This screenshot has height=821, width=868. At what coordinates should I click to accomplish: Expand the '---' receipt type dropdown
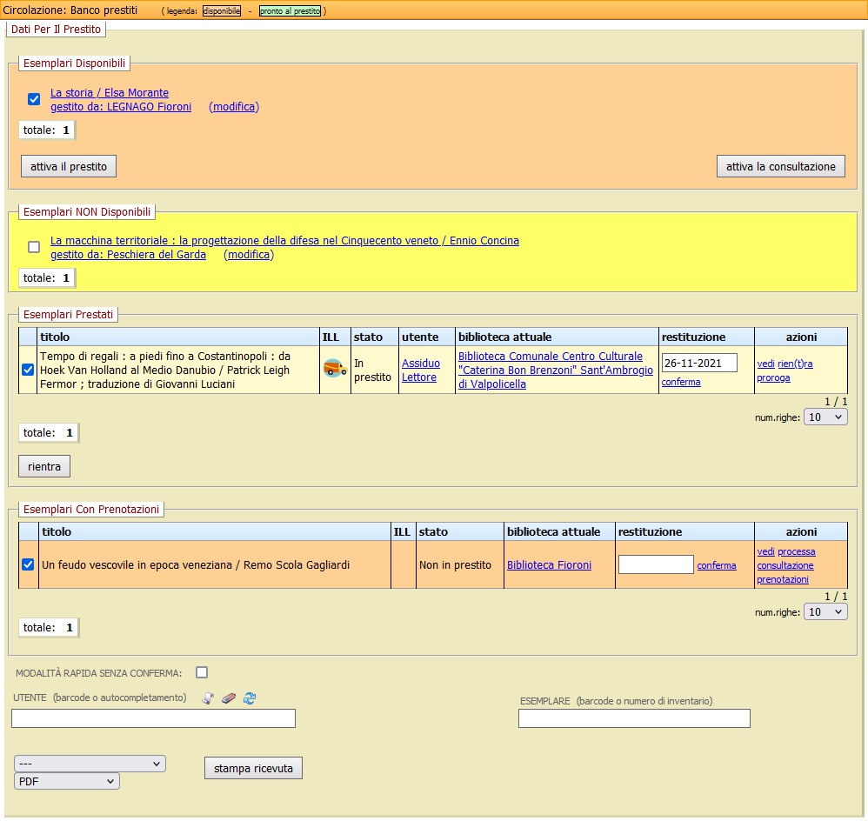[x=90, y=764]
